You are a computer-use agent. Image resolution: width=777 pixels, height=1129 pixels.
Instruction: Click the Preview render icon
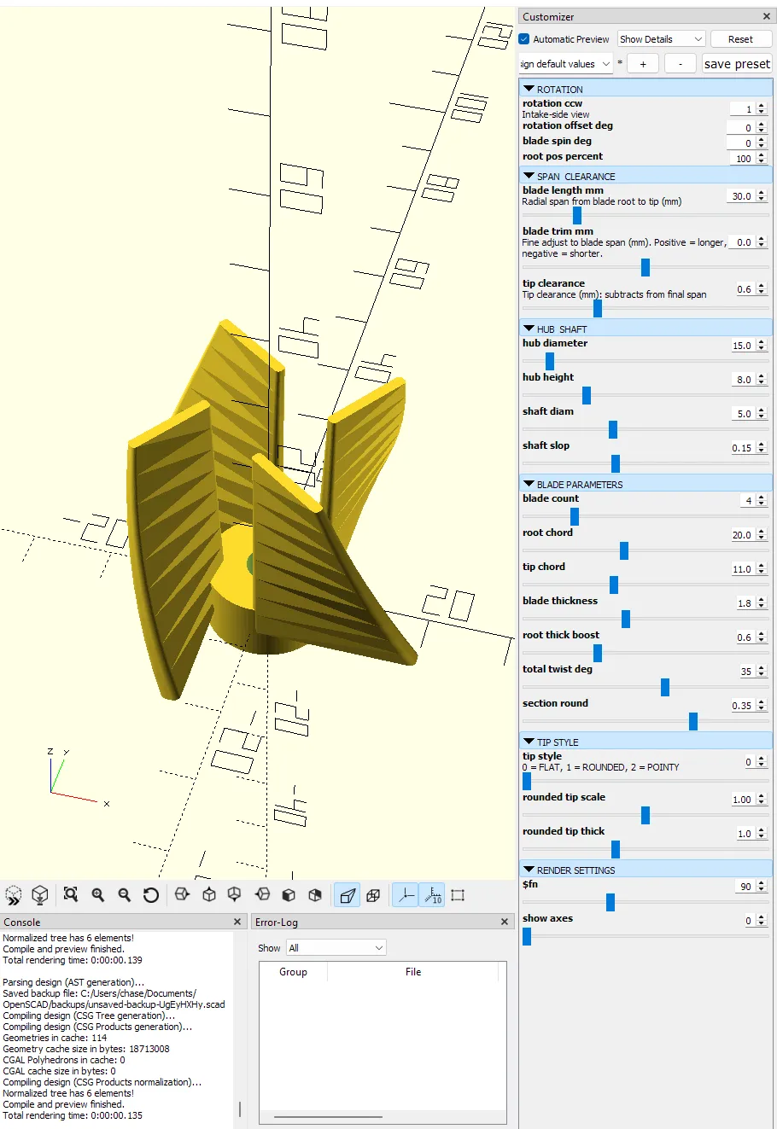pyautogui.click(x=14, y=894)
